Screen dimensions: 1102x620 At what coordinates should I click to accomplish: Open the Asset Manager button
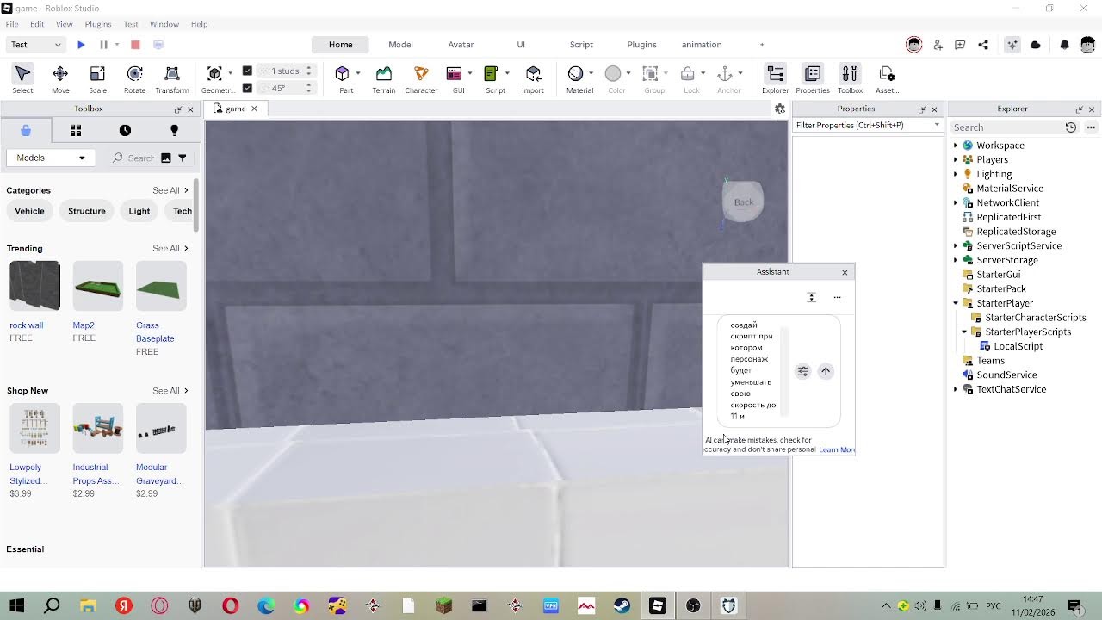point(887,79)
